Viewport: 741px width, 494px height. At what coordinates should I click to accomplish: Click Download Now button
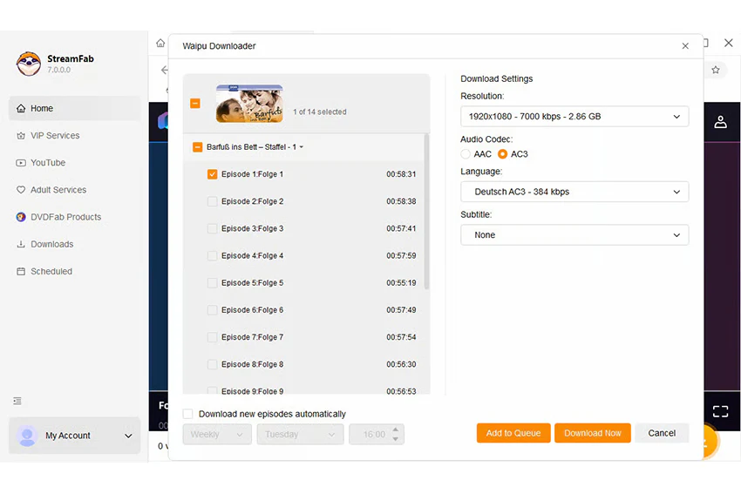tap(593, 433)
